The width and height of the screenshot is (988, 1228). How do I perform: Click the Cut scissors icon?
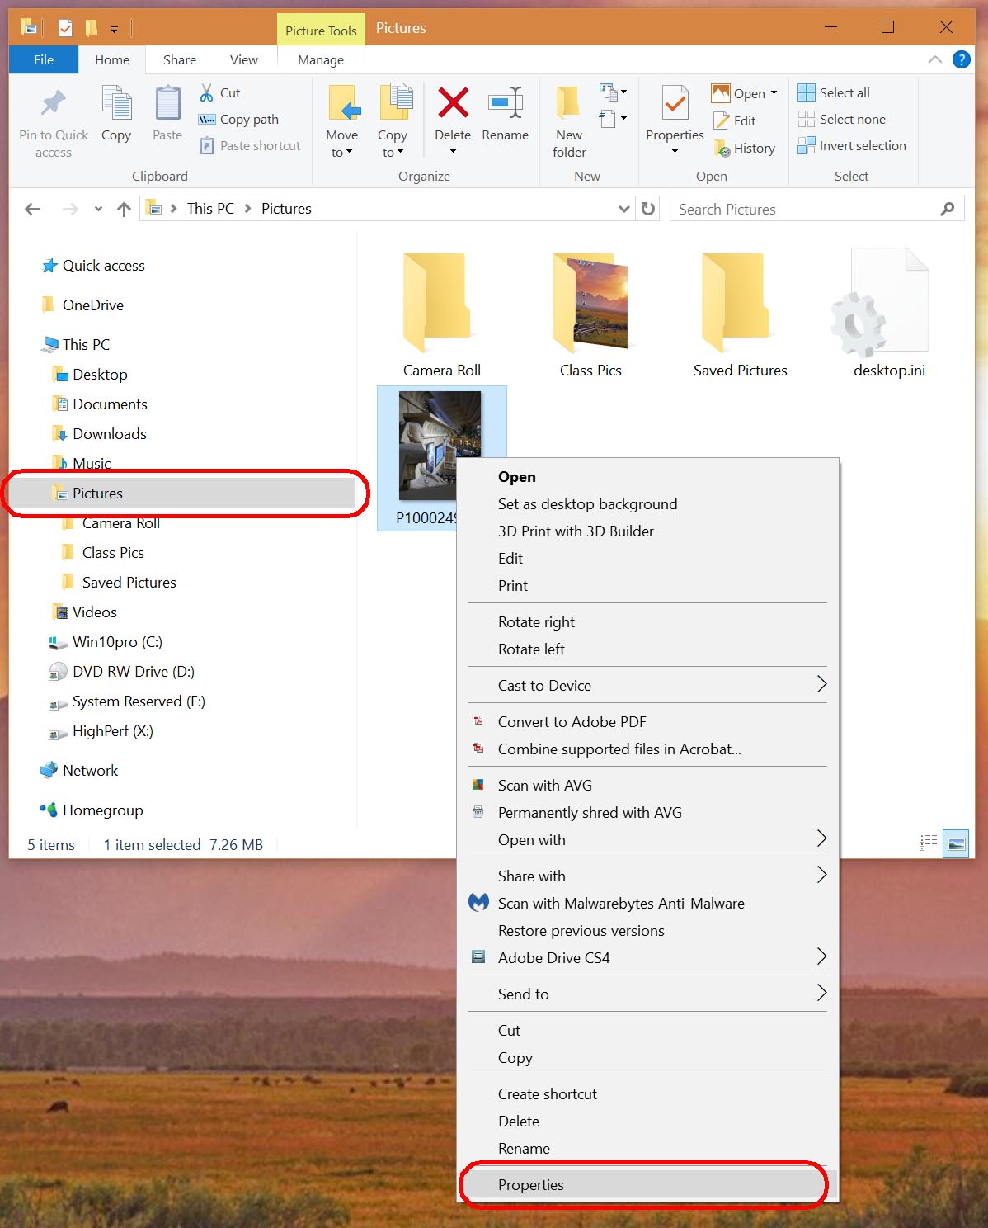pos(207,92)
